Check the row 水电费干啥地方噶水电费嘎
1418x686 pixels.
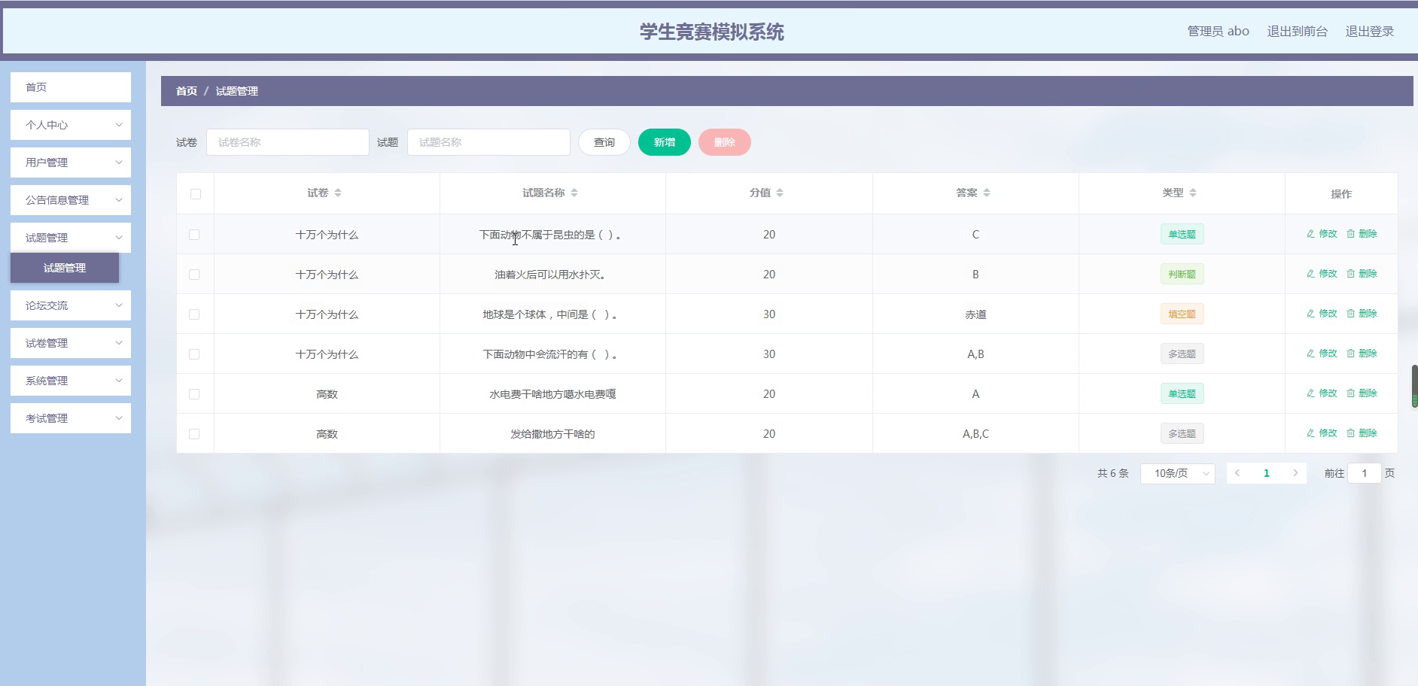click(194, 394)
